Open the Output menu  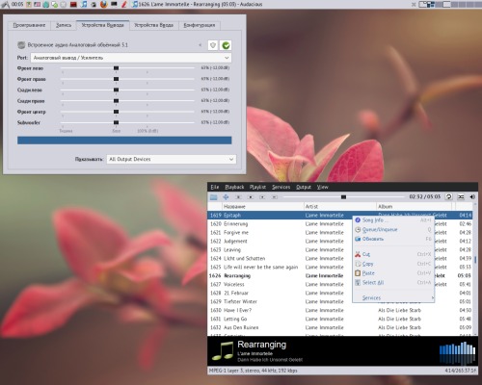(x=304, y=187)
